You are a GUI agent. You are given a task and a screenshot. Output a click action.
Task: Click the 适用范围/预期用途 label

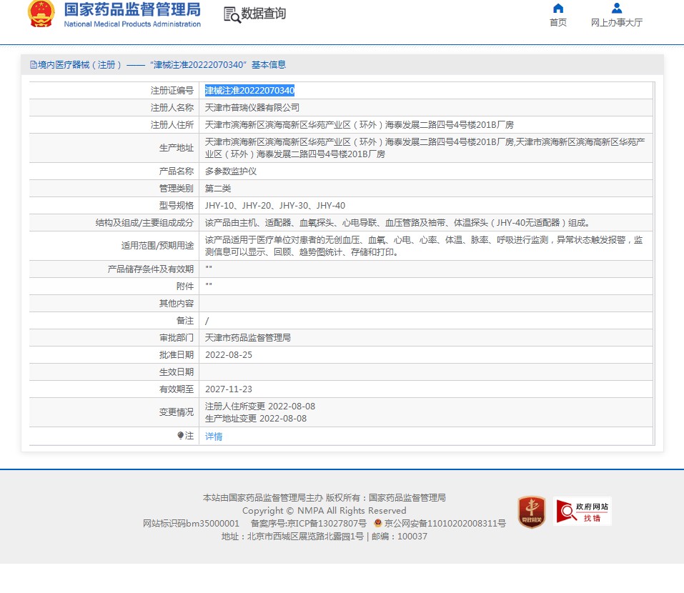[x=157, y=246]
